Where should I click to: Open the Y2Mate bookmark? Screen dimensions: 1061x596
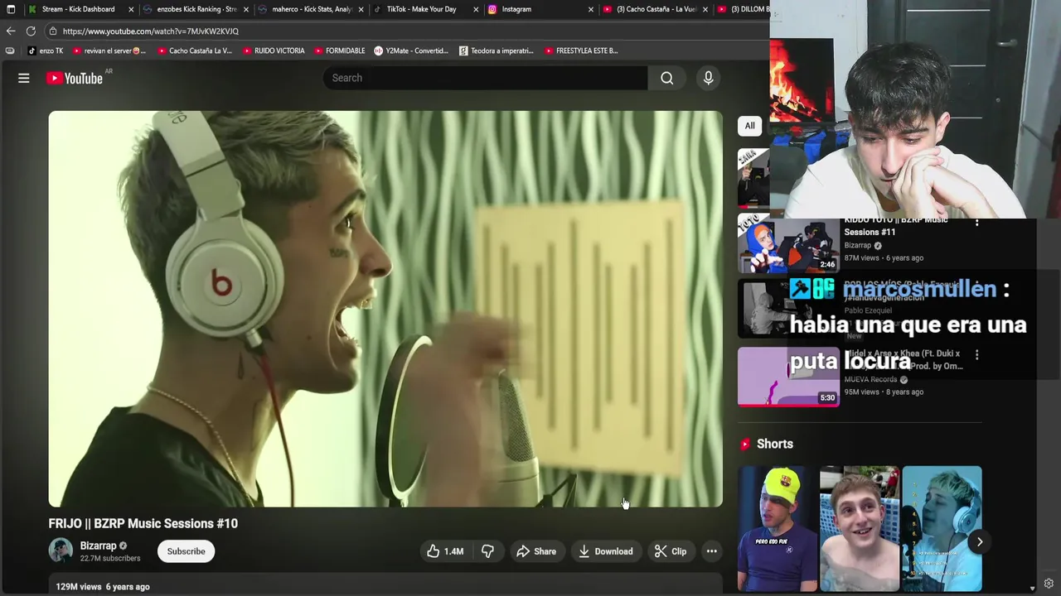[x=411, y=50]
